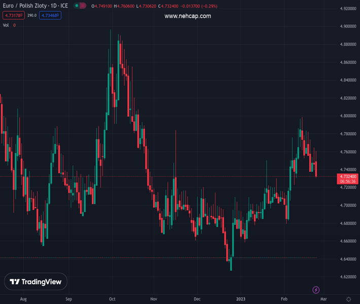Click the purple lightning bolt events icon
The width and height of the screenshot is (360, 304).
point(316,290)
